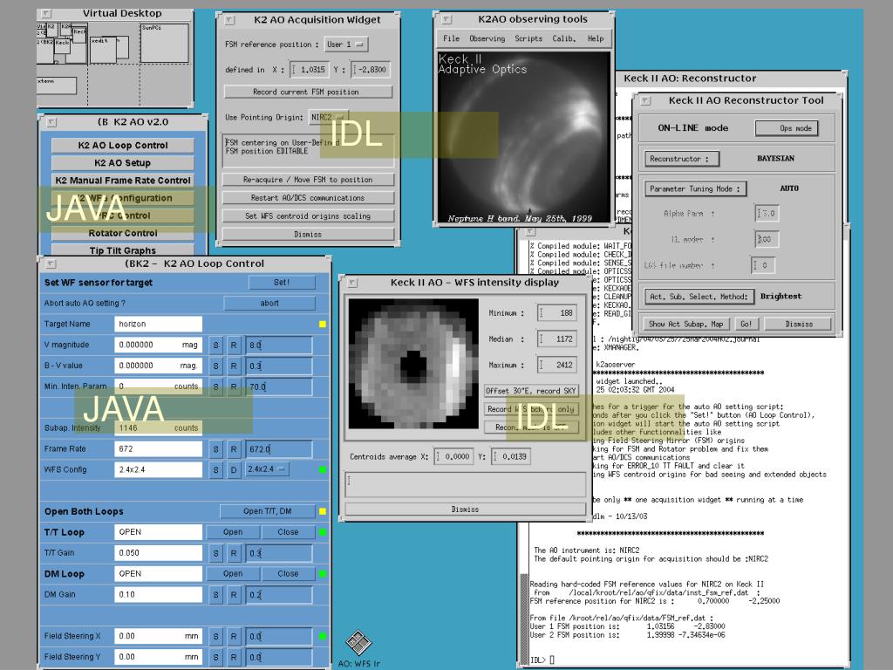
Task: Click K2 Manual Frame Rate Control button
Action: 122,181
